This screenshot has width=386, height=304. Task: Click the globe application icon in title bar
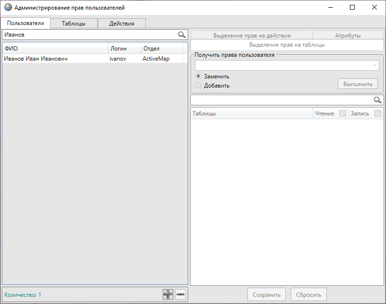(8, 7)
